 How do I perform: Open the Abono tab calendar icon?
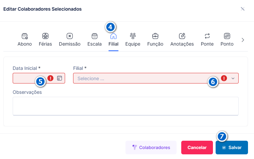point(25,36)
